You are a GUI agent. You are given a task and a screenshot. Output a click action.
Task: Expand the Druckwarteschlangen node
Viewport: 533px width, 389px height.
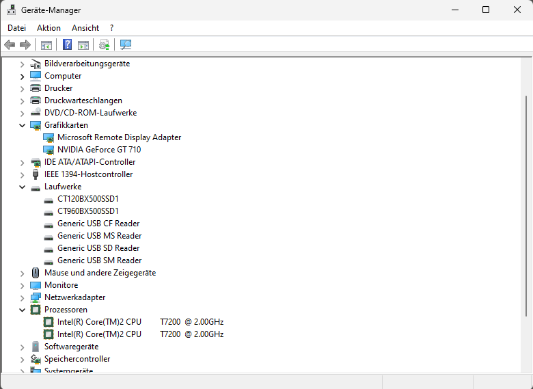coord(22,101)
